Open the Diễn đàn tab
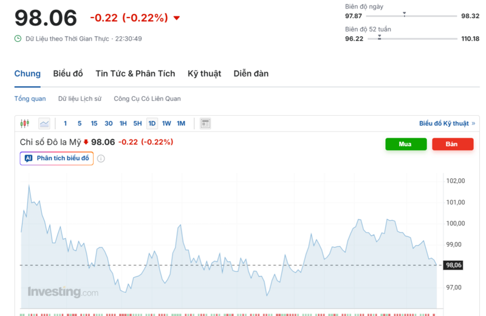486x316 pixels. 251,73
